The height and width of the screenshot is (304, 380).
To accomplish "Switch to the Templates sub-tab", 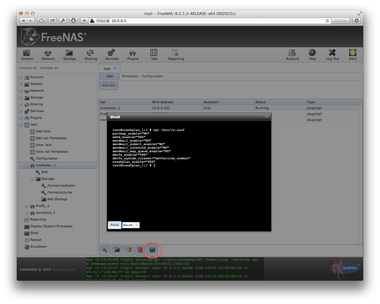I will pyautogui.click(x=130, y=76).
